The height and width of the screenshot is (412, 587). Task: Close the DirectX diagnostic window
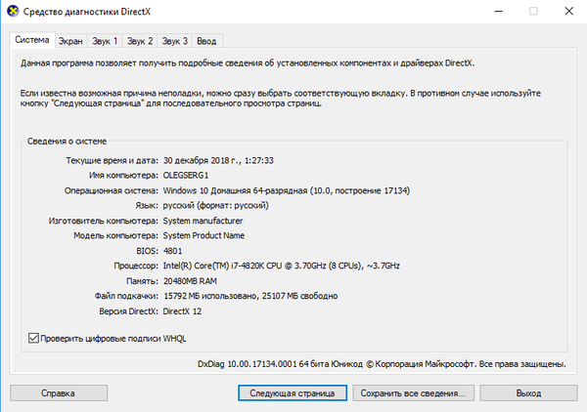[x=569, y=11]
